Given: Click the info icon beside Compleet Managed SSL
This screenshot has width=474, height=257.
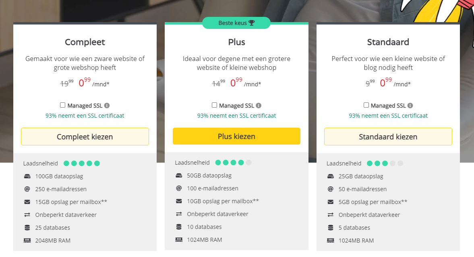Looking at the screenshot, I should point(107,106).
